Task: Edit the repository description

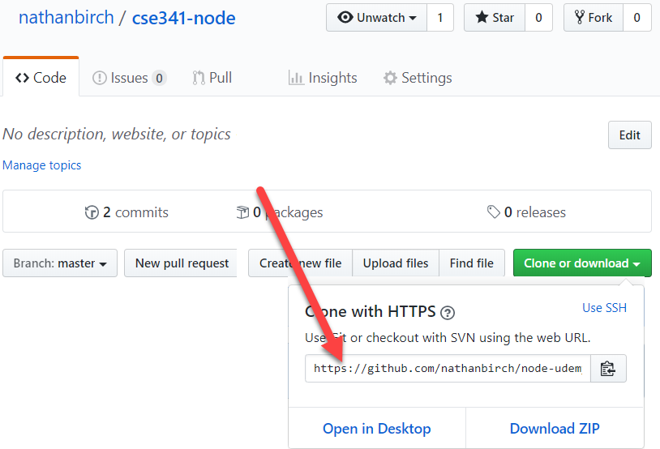Action: click(630, 135)
